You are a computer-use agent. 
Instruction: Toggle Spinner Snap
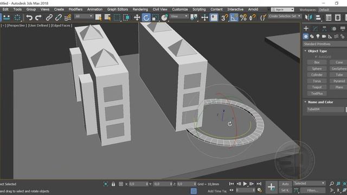252,17
